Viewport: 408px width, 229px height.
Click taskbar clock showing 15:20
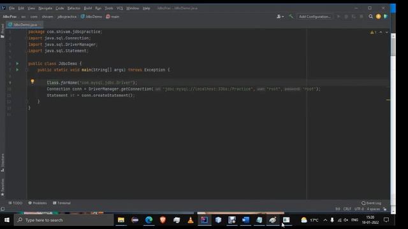pyautogui.click(x=370, y=220)
